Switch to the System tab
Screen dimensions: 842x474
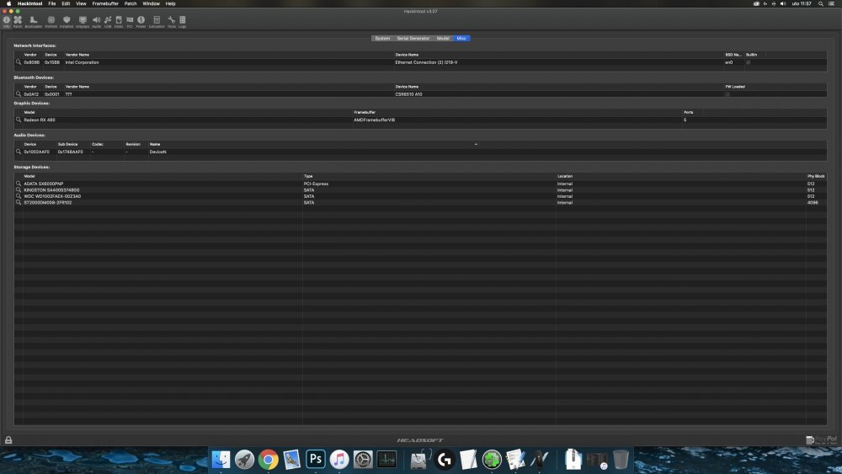point(382,38)
